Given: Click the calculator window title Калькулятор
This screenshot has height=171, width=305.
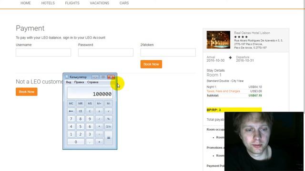Looking at the screenshot, I should 78,77.
